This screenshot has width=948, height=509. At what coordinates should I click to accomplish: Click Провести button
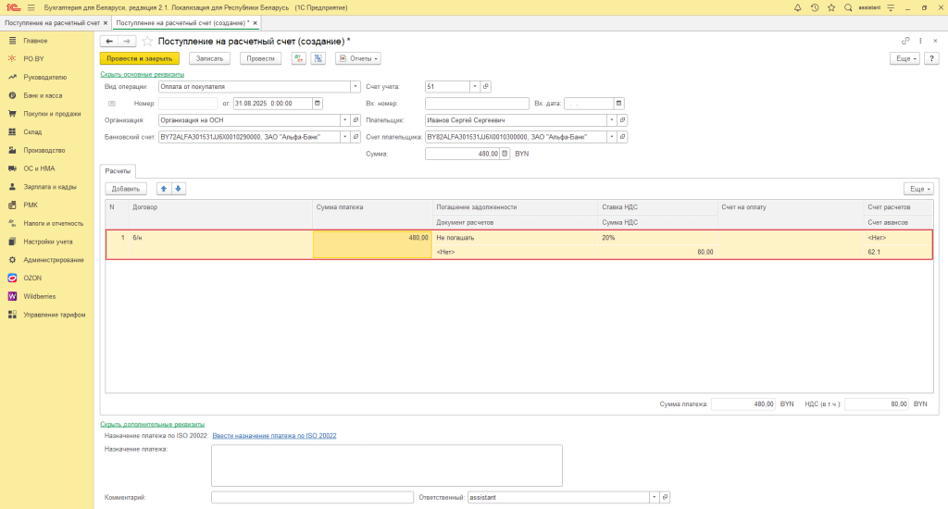coord(260,58)
